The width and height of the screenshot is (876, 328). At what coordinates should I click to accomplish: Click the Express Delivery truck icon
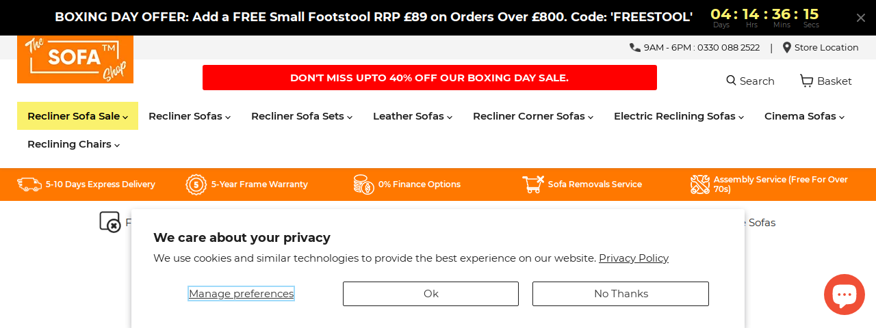click(29, 184)
